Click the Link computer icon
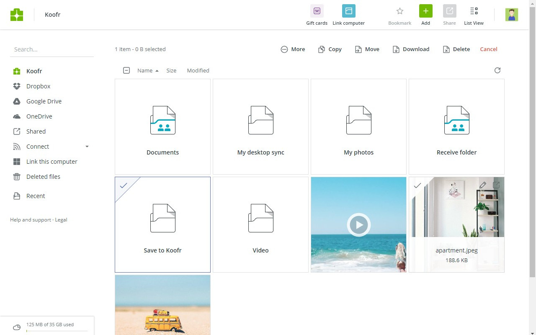Viewport: 536px width, 335px height. 348,11
